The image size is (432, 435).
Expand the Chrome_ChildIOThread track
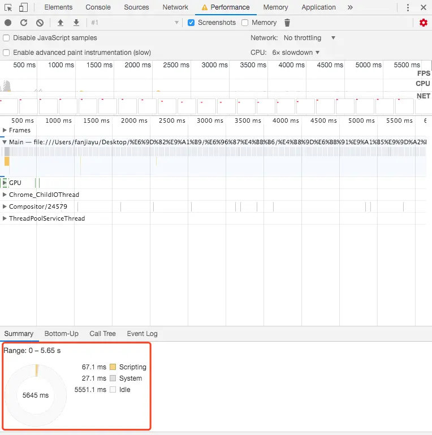click(5, 195)
